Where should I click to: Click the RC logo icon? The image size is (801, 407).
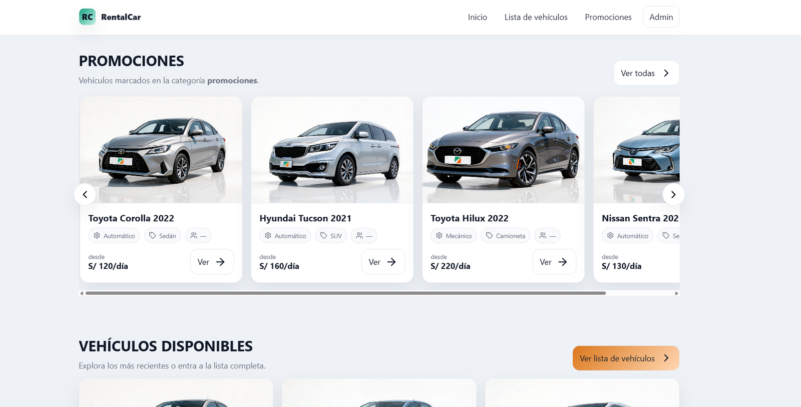coord(87,17)
